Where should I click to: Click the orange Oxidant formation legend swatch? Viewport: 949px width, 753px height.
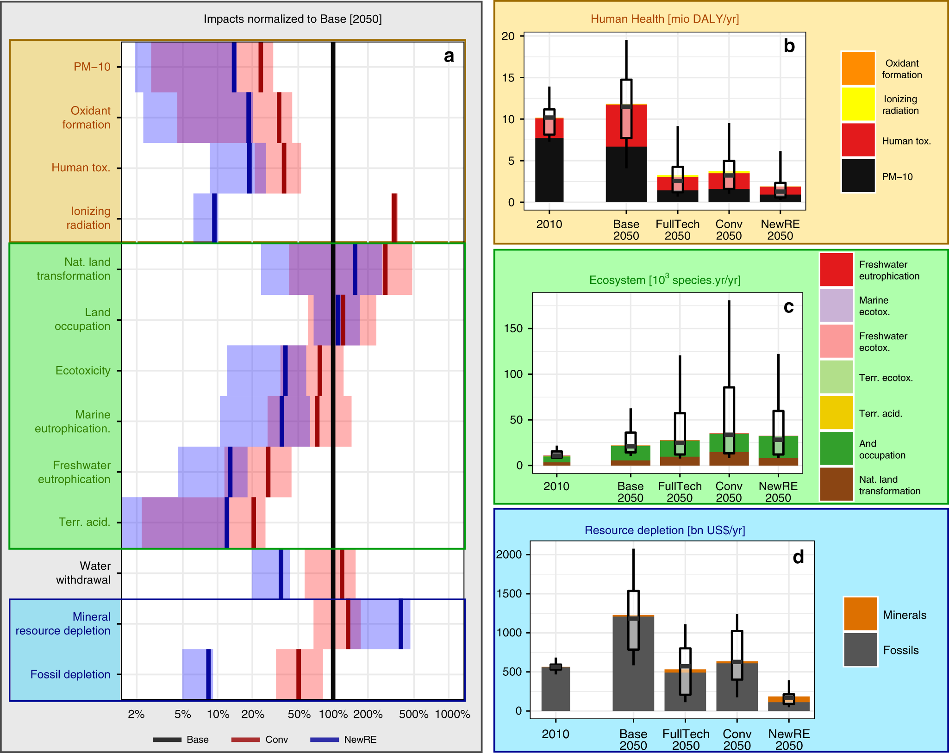858,68
